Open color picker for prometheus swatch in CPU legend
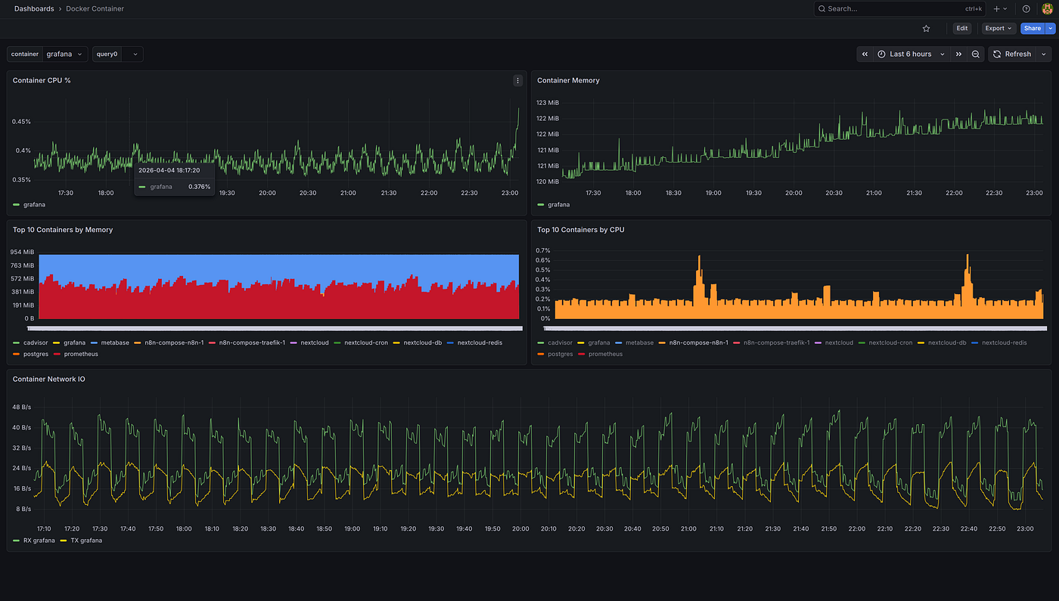The height and width of the screenshot is (601, 1059). tap(581, 355)
